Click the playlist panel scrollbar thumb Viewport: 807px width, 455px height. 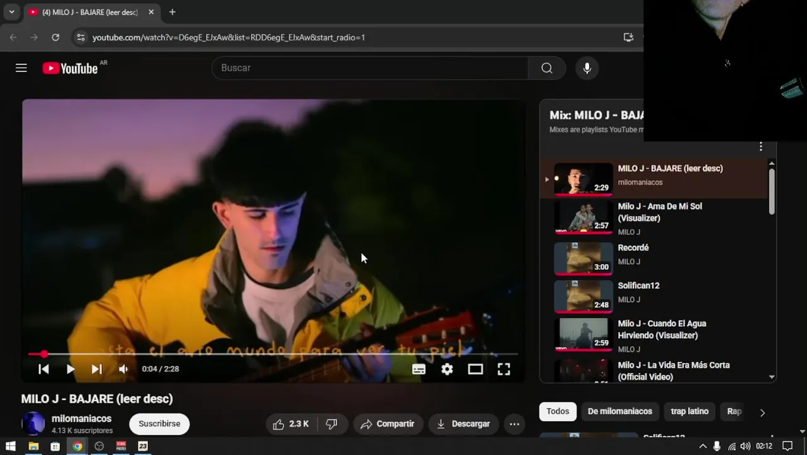click(772, 191)
